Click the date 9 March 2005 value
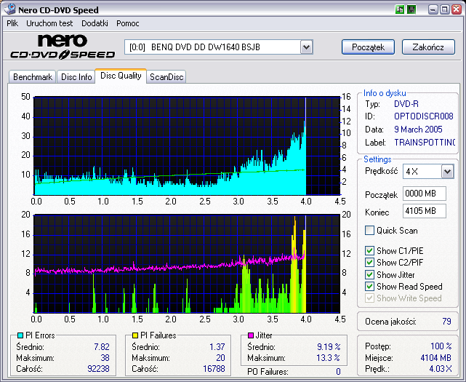Image resolution: width=466 pixels, height=382 pixels. (x=418, y=130)
